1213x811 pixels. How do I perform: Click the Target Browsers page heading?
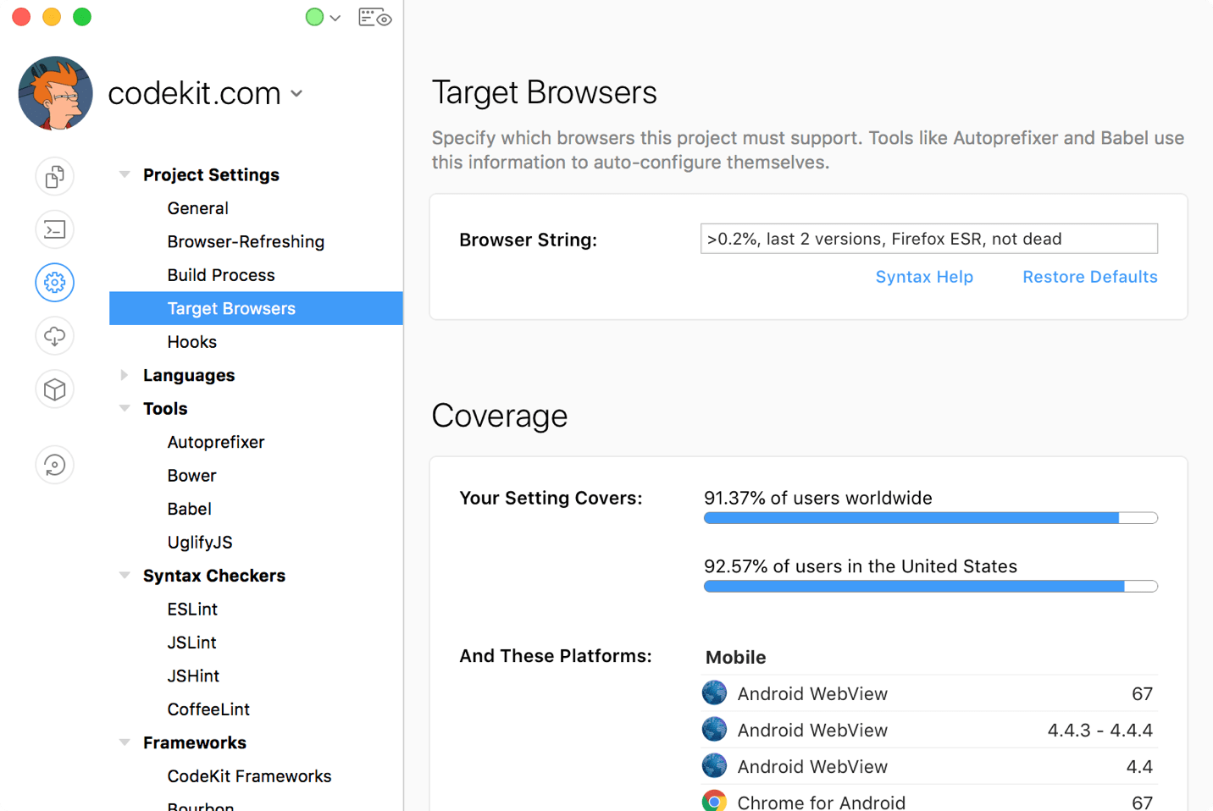545,92
